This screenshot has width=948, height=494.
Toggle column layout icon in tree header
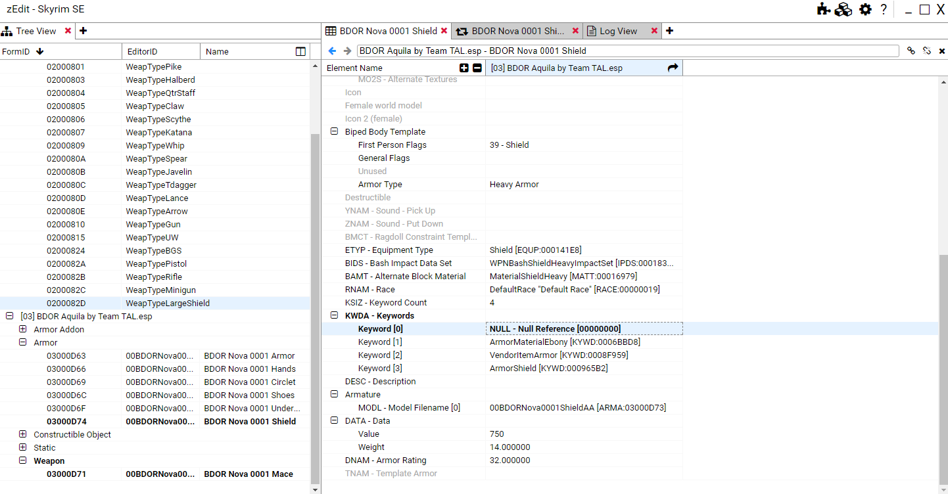coord(300,51)
